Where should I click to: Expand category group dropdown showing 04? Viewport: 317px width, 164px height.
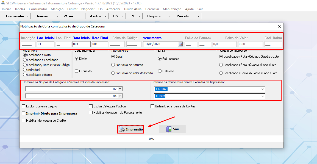coord(120,96)
